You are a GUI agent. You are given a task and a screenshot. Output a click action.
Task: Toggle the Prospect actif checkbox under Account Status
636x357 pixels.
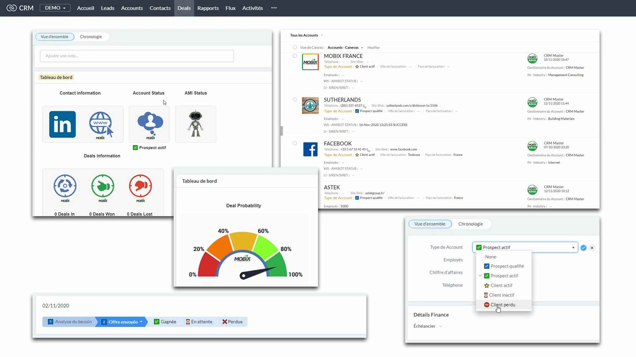pos(135,148)
